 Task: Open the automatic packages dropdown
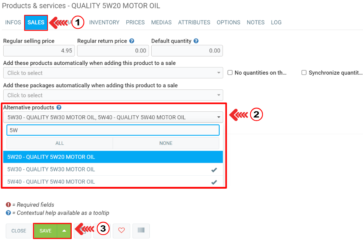[113, 95]
